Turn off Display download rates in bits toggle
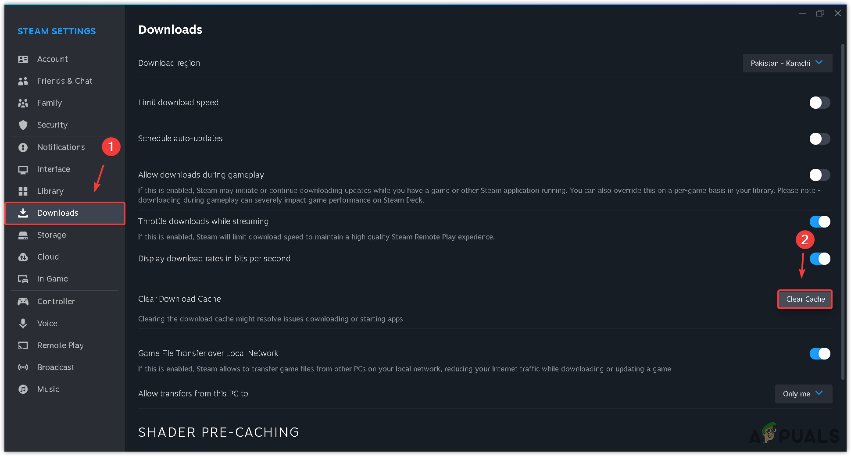 tap(819, 259)
